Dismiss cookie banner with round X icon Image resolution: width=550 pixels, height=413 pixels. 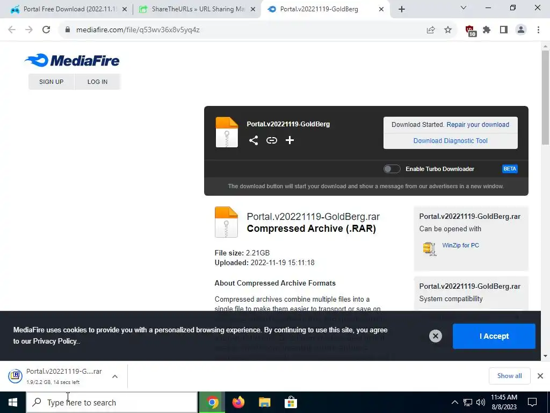435,336
